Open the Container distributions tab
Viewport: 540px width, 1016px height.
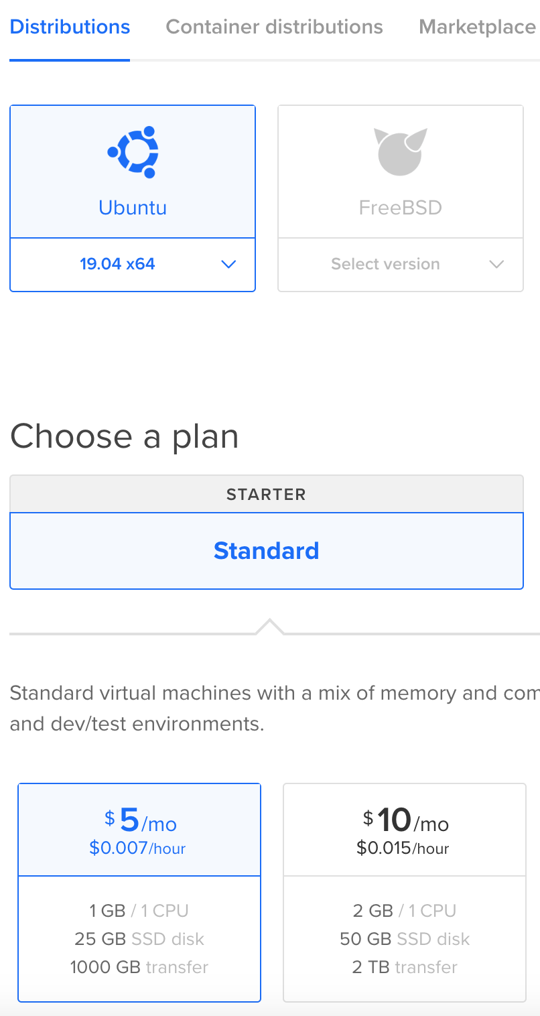[x=274, y=27]
